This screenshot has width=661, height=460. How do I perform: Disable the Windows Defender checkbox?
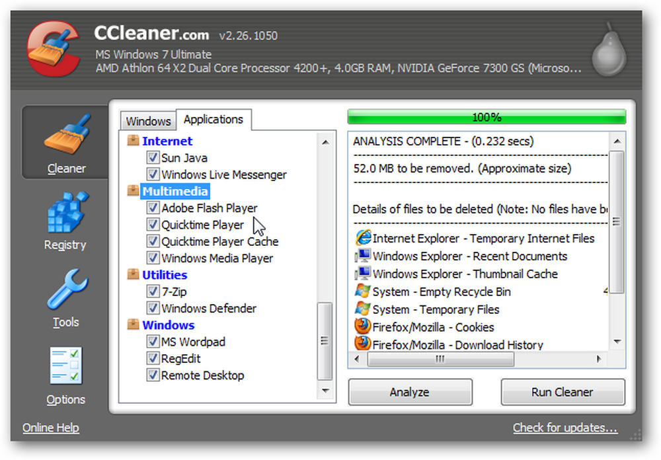pyautogui.click(x=153, y=308)
